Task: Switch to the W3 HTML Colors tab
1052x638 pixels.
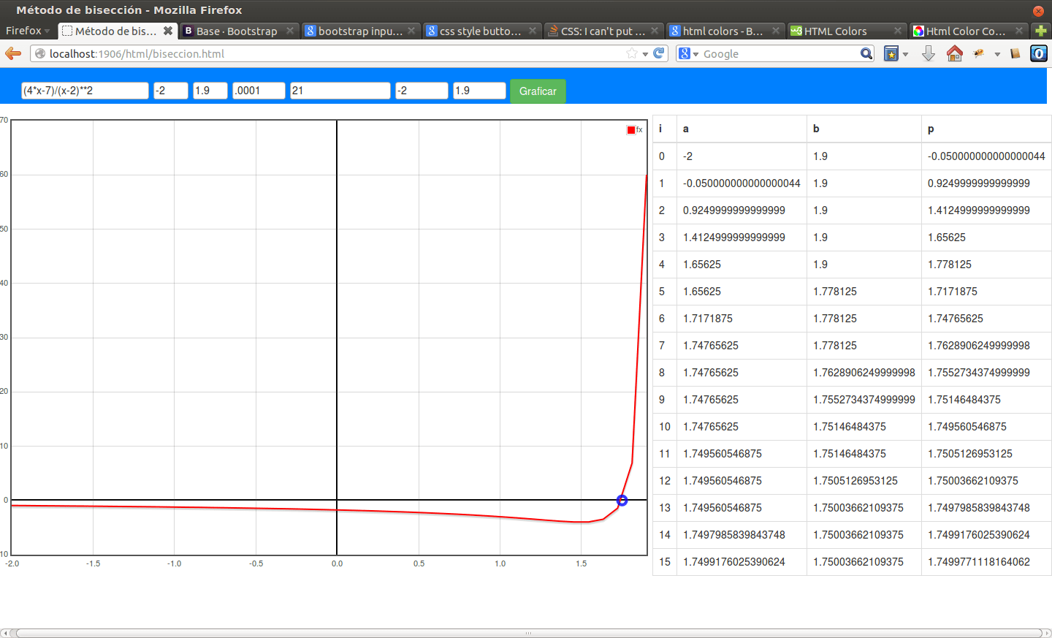Action: (x=847, y=31)
